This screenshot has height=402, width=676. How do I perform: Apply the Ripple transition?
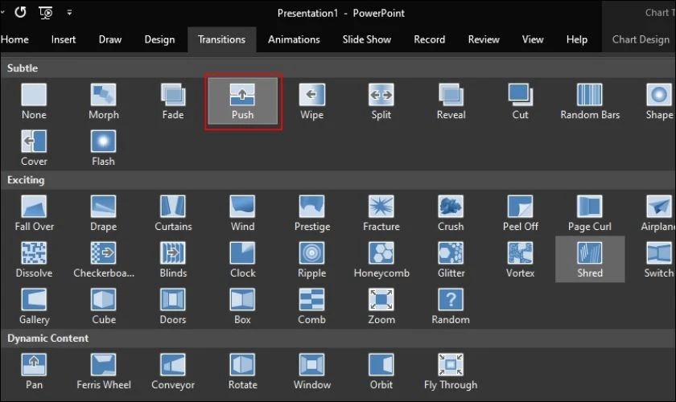pyautogui.click(x=312, y=260)
